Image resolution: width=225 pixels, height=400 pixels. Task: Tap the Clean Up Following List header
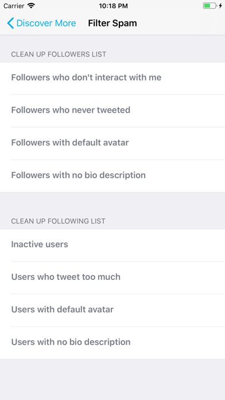58,221
